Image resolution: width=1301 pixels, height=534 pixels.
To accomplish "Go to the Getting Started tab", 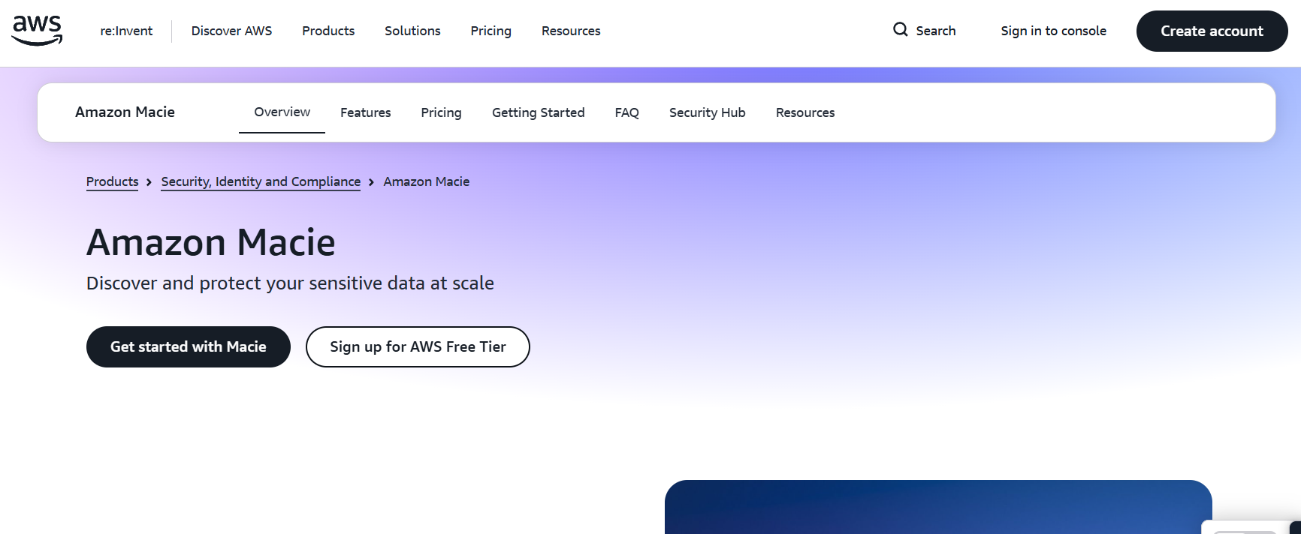I will tap(538, 112).
